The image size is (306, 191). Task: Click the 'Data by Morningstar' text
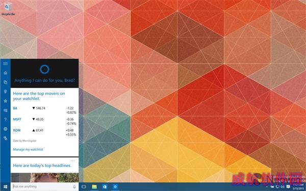[x=24, y=141]
